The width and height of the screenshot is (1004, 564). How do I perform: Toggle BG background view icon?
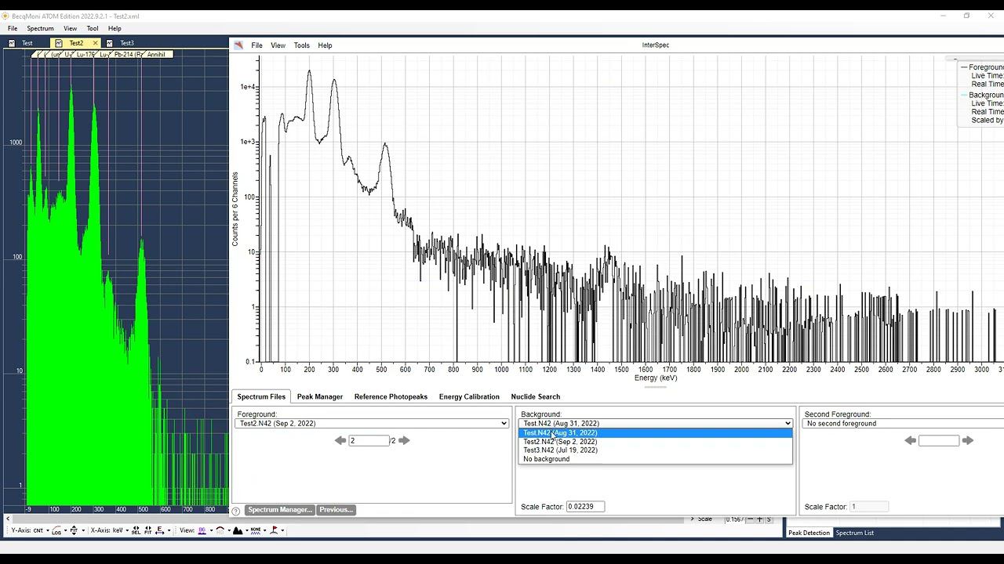click(202, 530)
